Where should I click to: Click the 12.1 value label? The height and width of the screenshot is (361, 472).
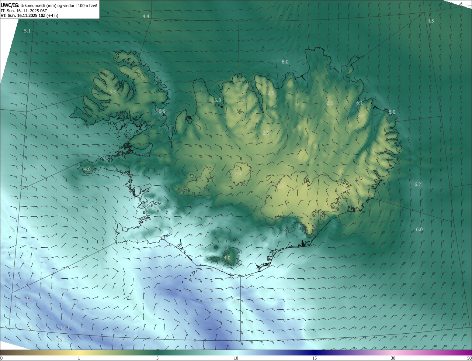(x=65, y=328)
